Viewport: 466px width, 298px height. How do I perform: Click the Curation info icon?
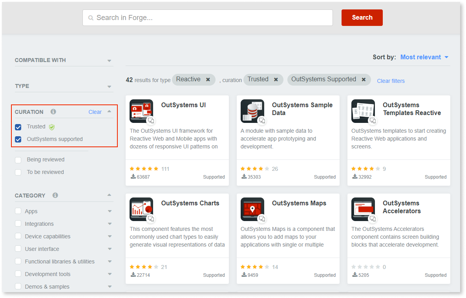click(53, 112)
